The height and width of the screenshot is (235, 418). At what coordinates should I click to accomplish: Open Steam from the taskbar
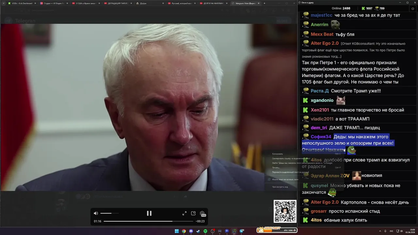(198, 231)
